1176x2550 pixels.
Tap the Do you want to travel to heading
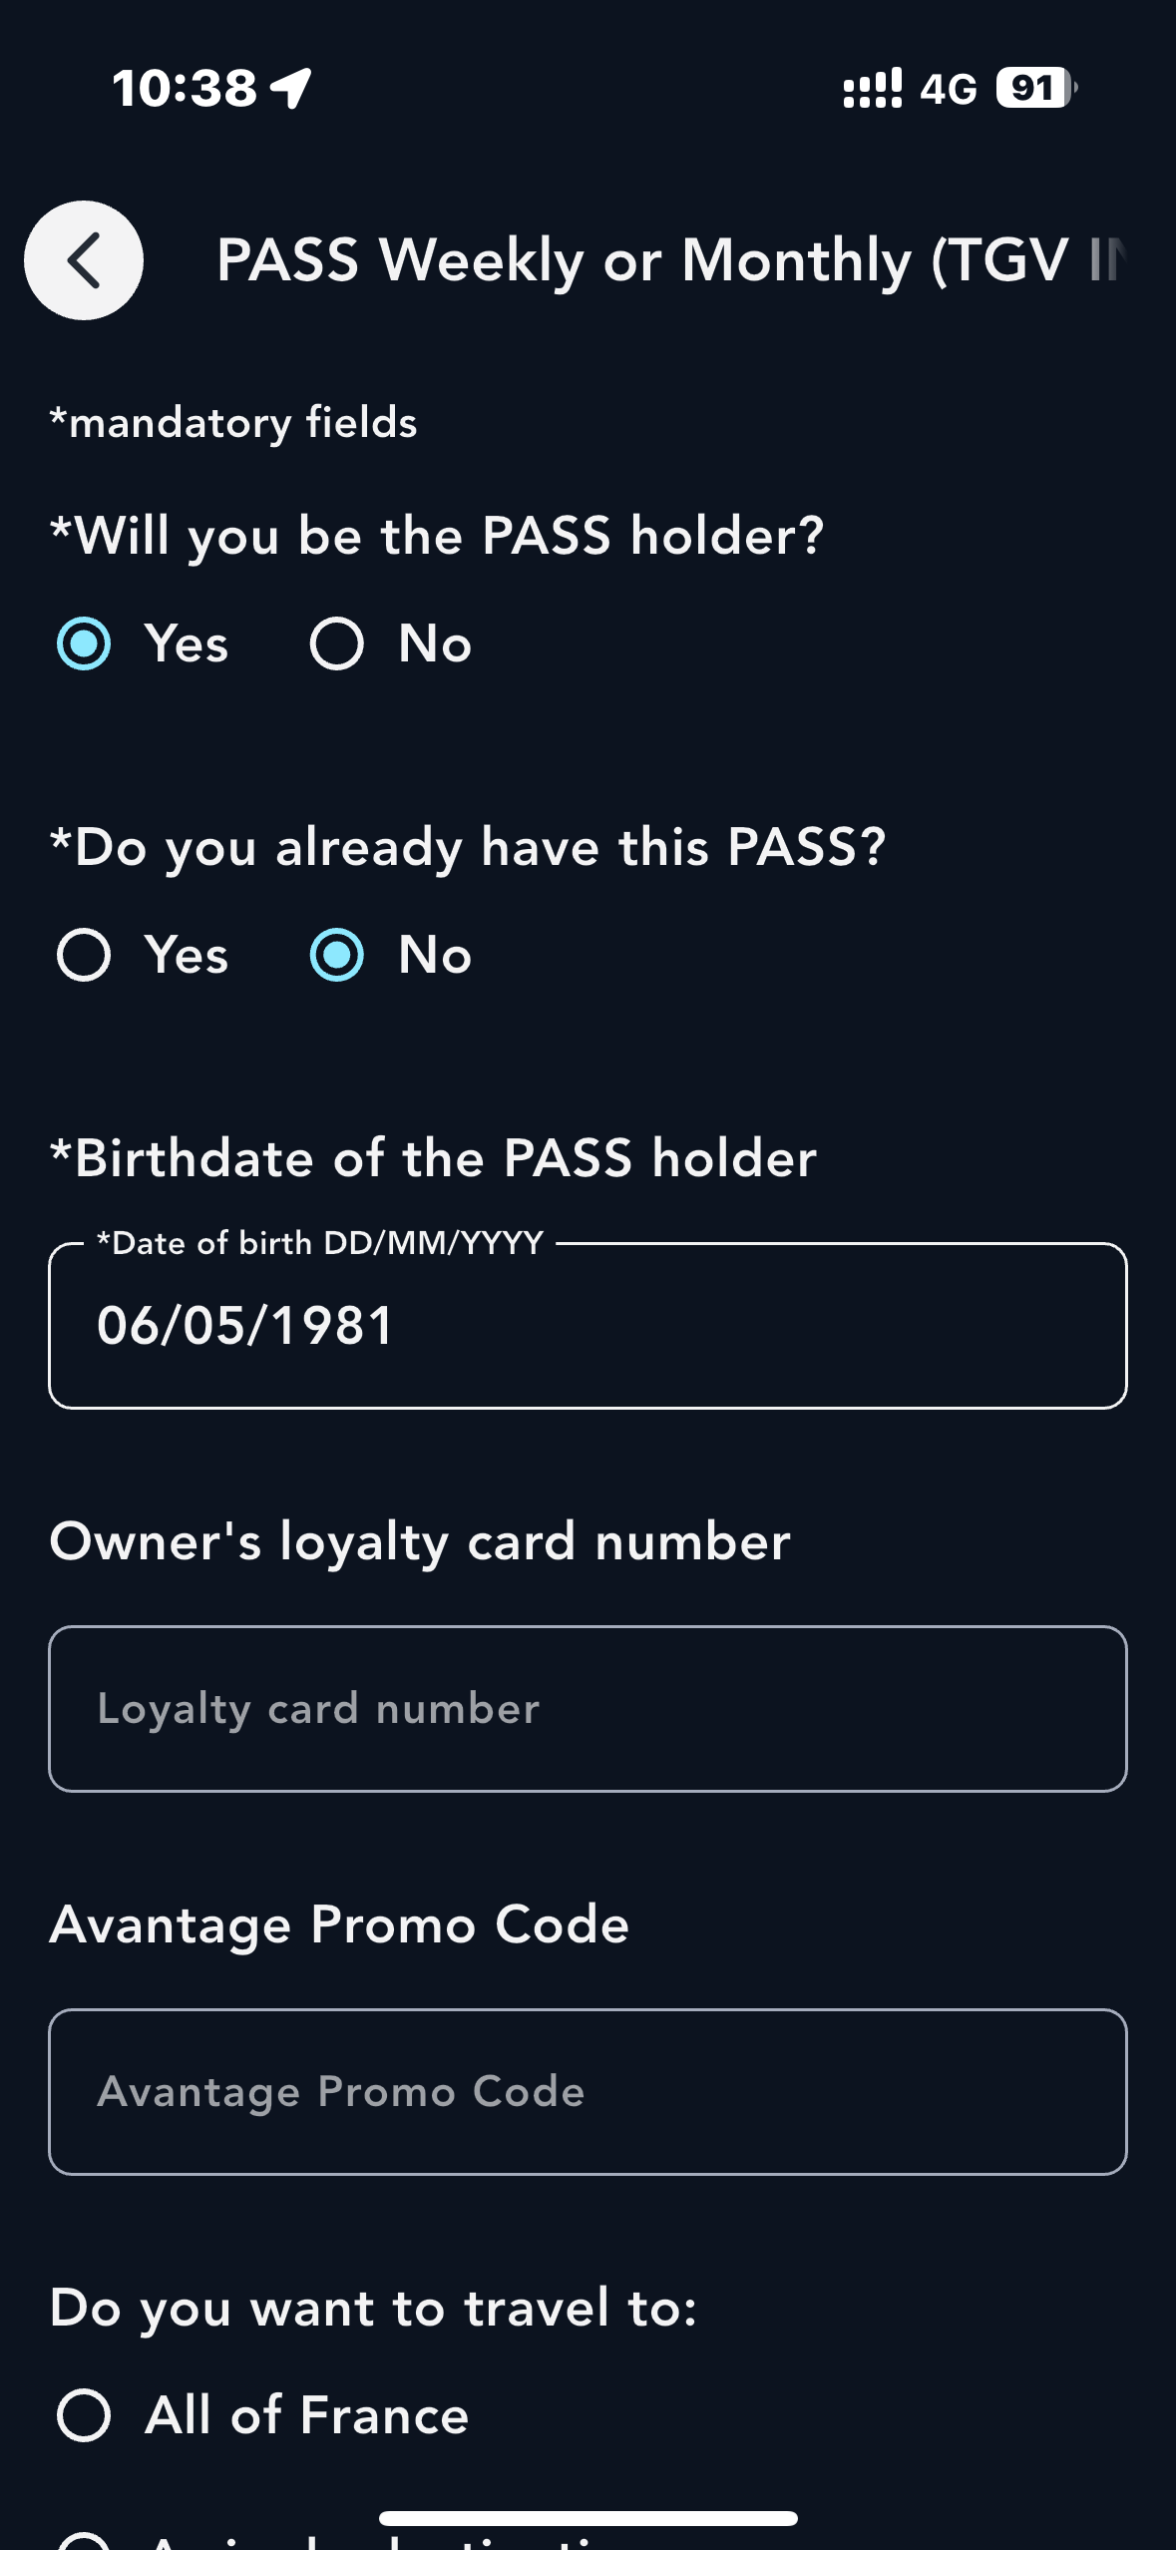[x=373, y=2308]
